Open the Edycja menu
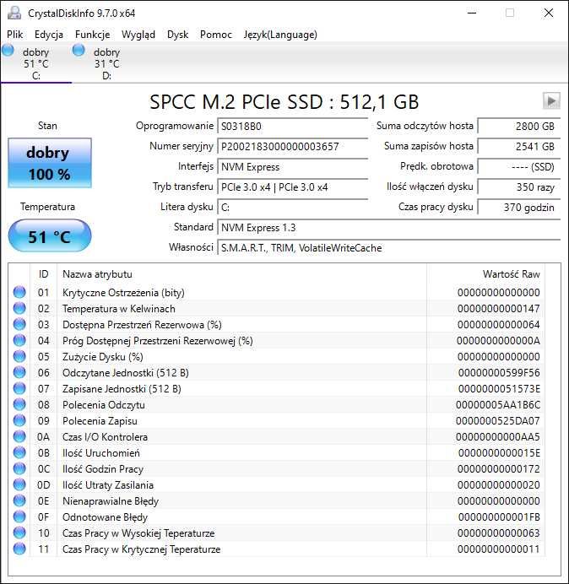 (x=49, y=35)
